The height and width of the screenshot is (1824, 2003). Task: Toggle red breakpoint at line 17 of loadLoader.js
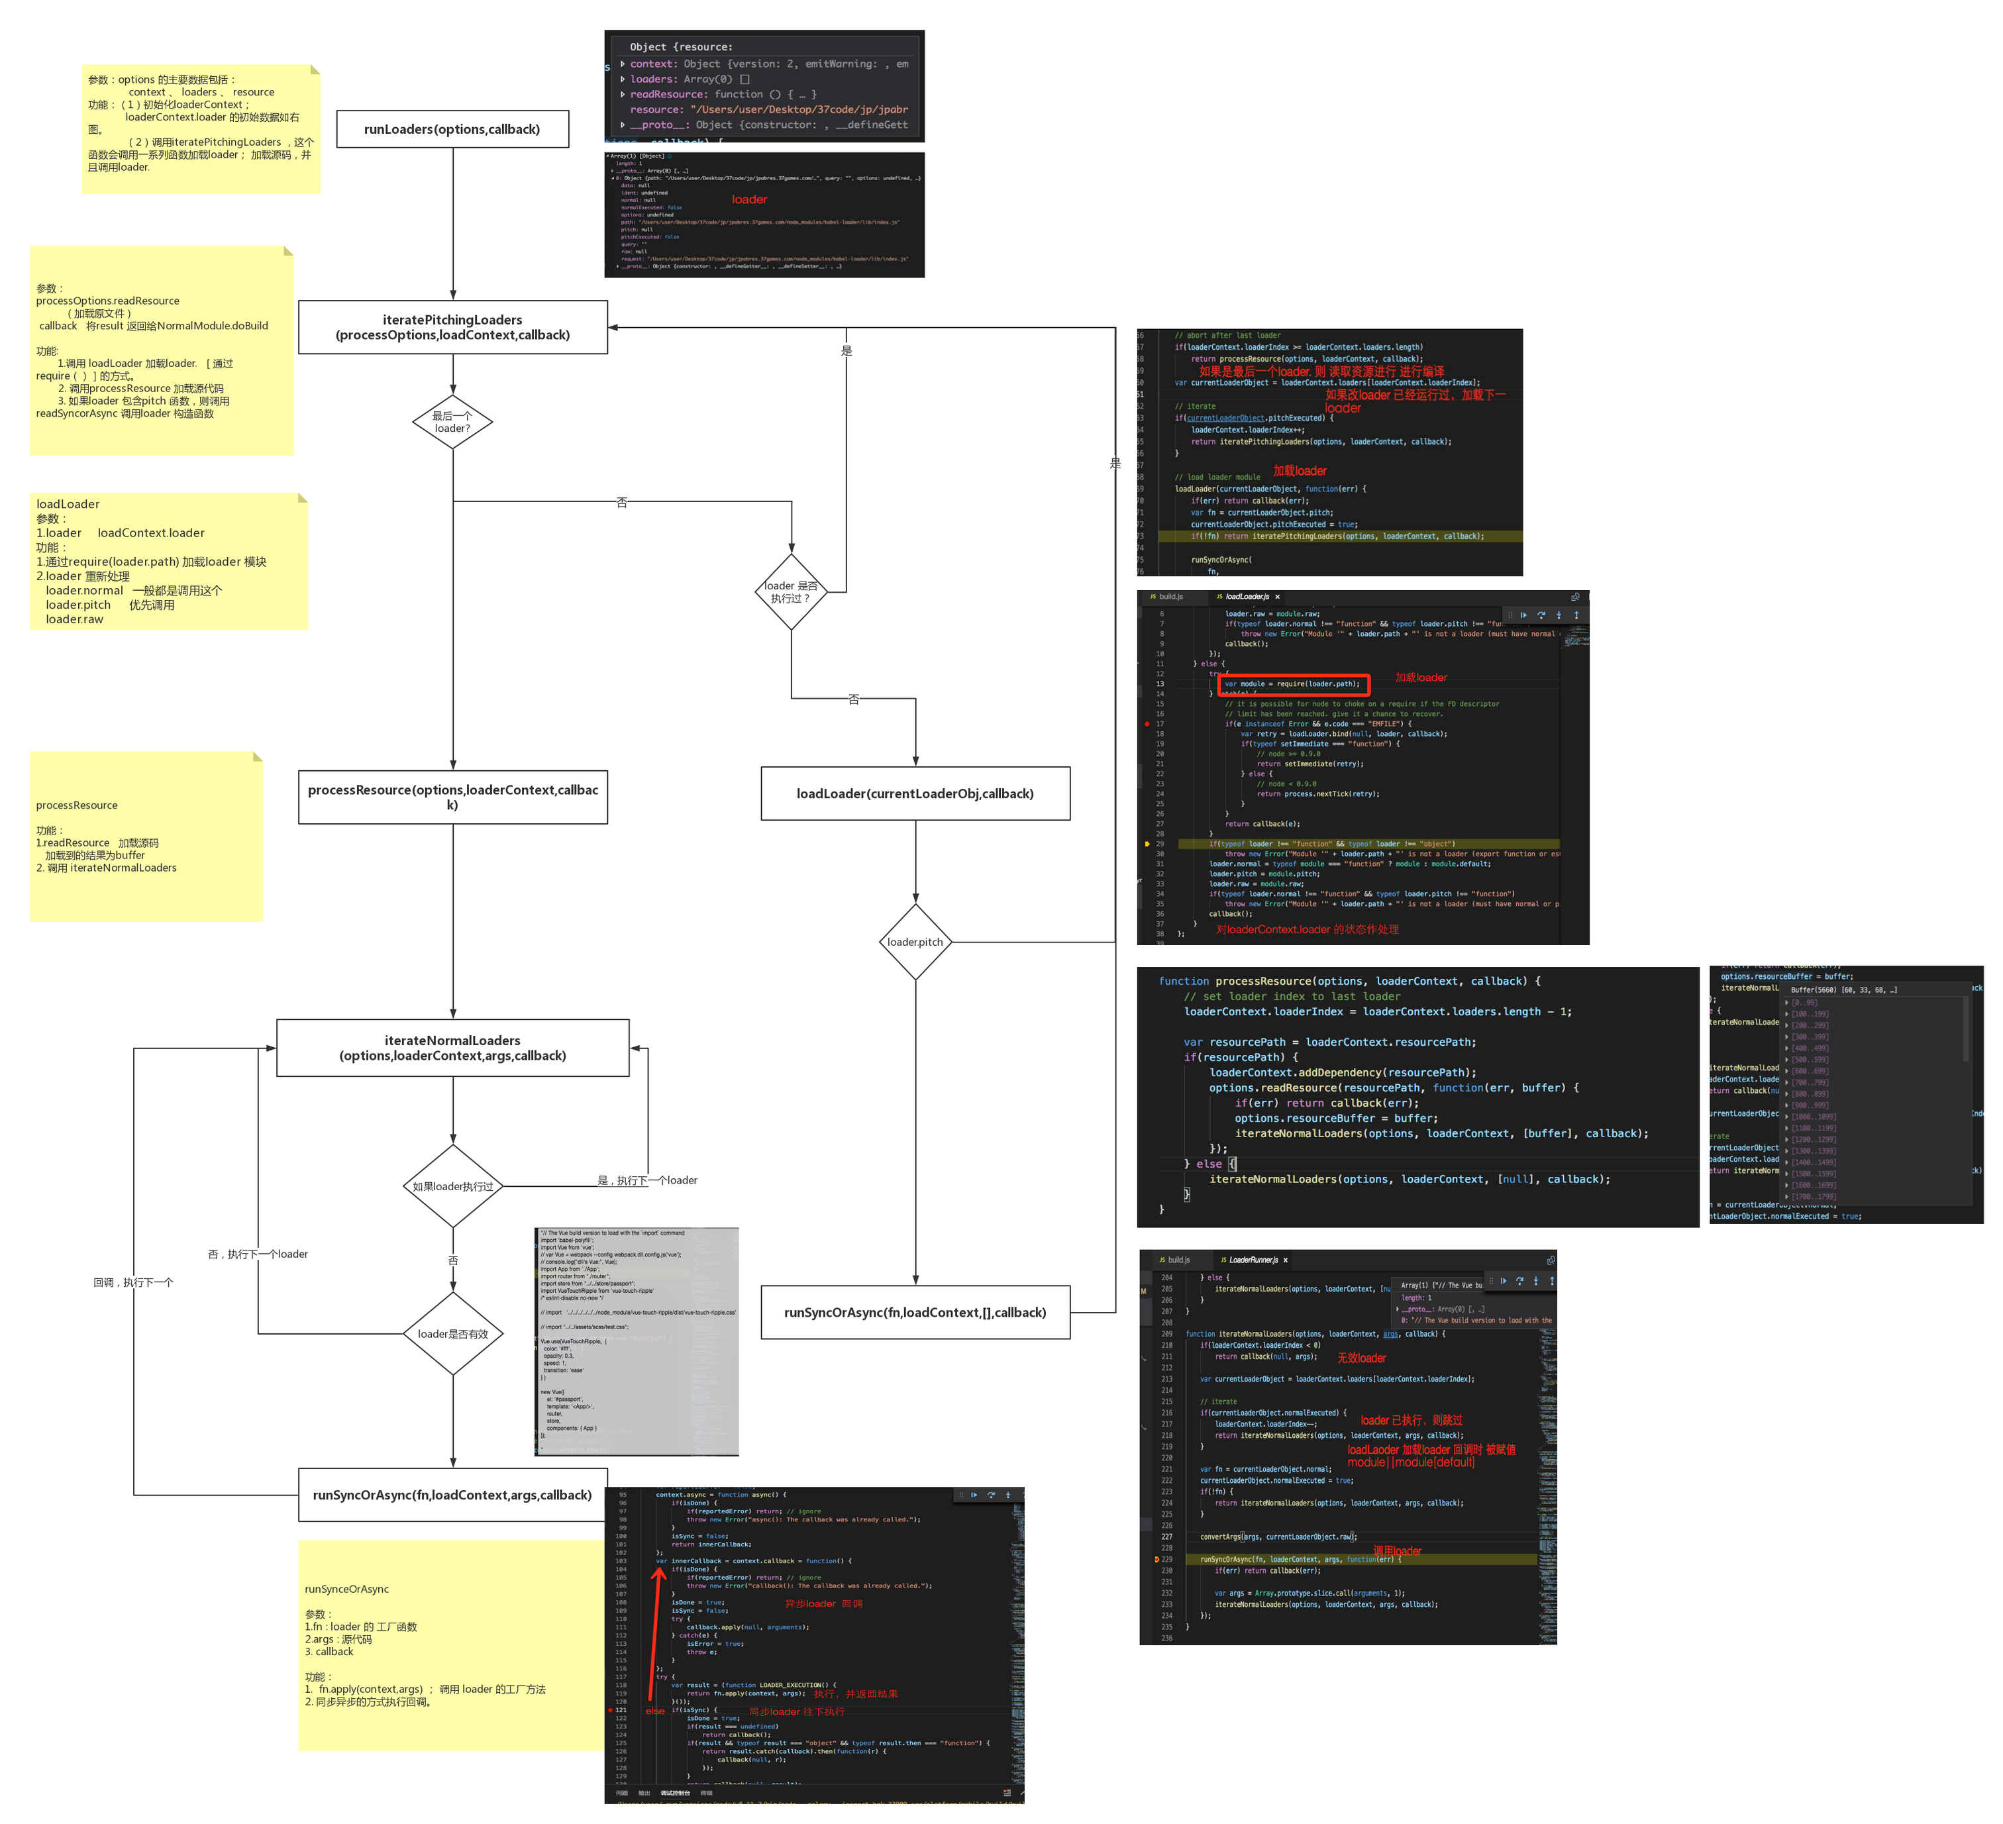coord(1147,725)
